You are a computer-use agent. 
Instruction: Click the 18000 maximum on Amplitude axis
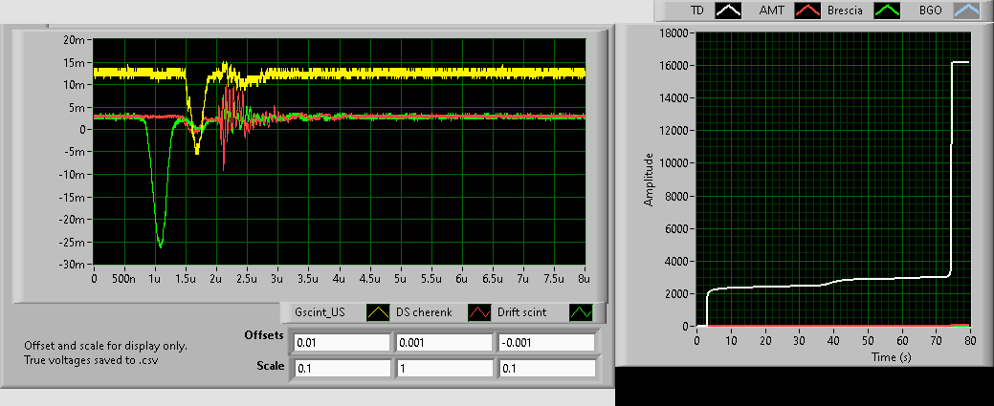[675, 32]
